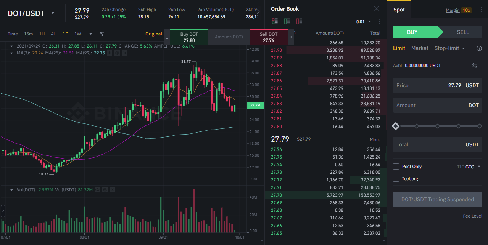Enable the Post Only checkbox
Image resolution: width=488 pixels, height=245 pixels.
(396, 167)
